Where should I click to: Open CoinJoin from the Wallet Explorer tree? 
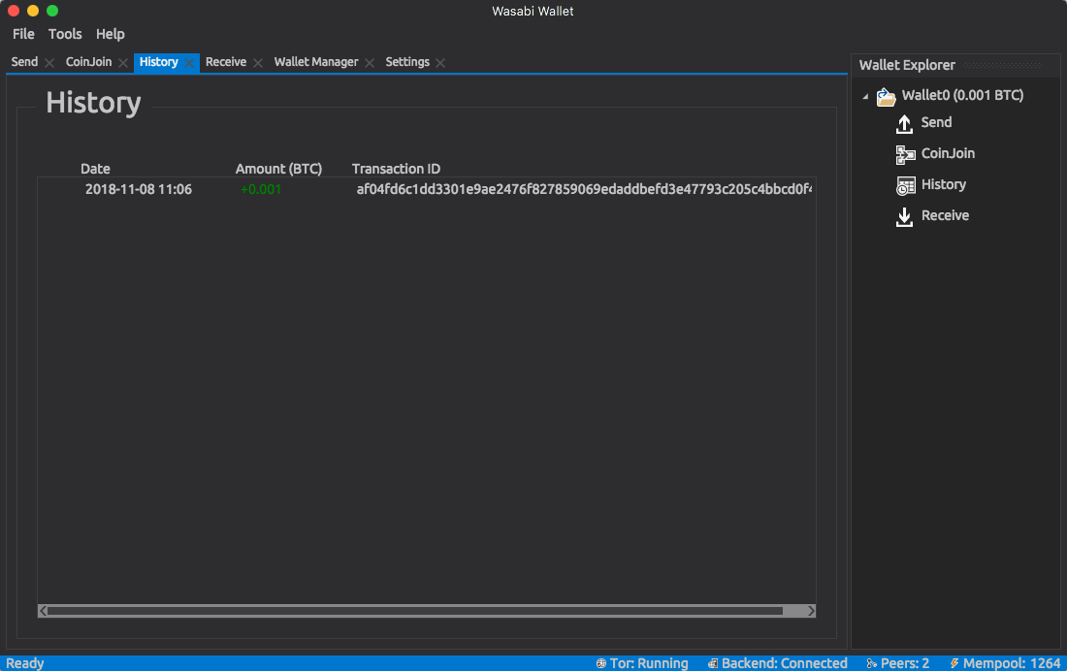(x=948, y=153)
